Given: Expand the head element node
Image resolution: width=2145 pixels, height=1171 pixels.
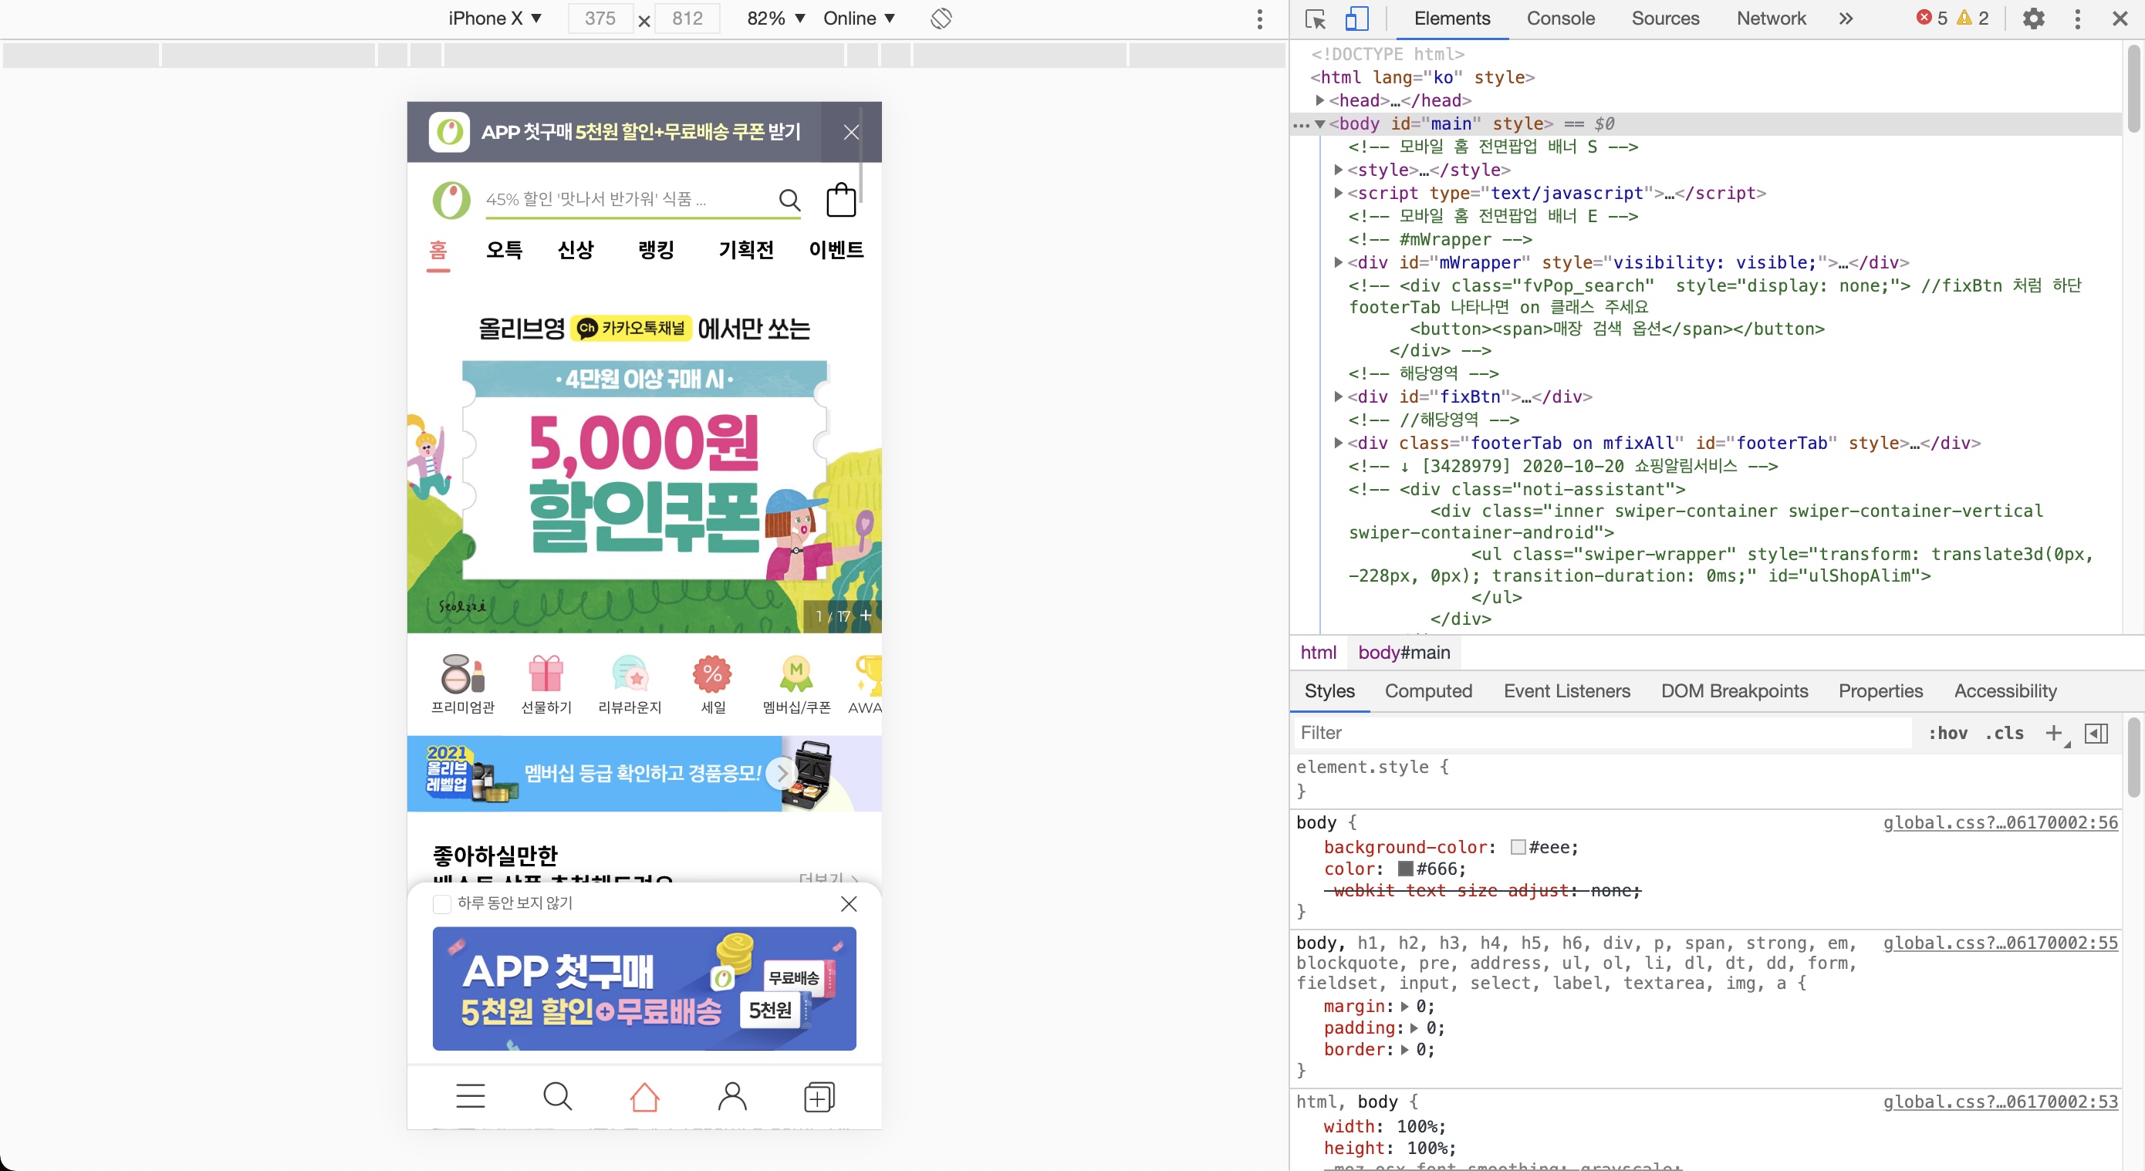Looking at the screenshot, I should tap(1320, 100).
